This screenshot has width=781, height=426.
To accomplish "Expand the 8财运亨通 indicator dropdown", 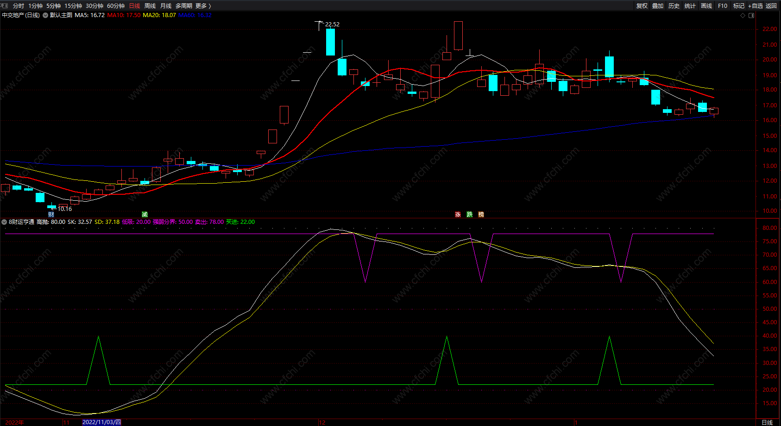I will [x=4, y=222].
